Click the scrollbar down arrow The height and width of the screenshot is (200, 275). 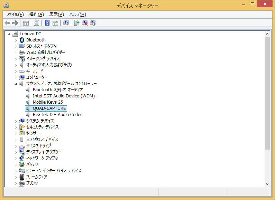[267, 184]
